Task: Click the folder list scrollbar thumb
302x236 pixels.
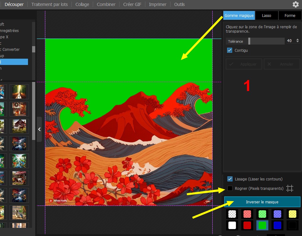Action: pos(34,49)
